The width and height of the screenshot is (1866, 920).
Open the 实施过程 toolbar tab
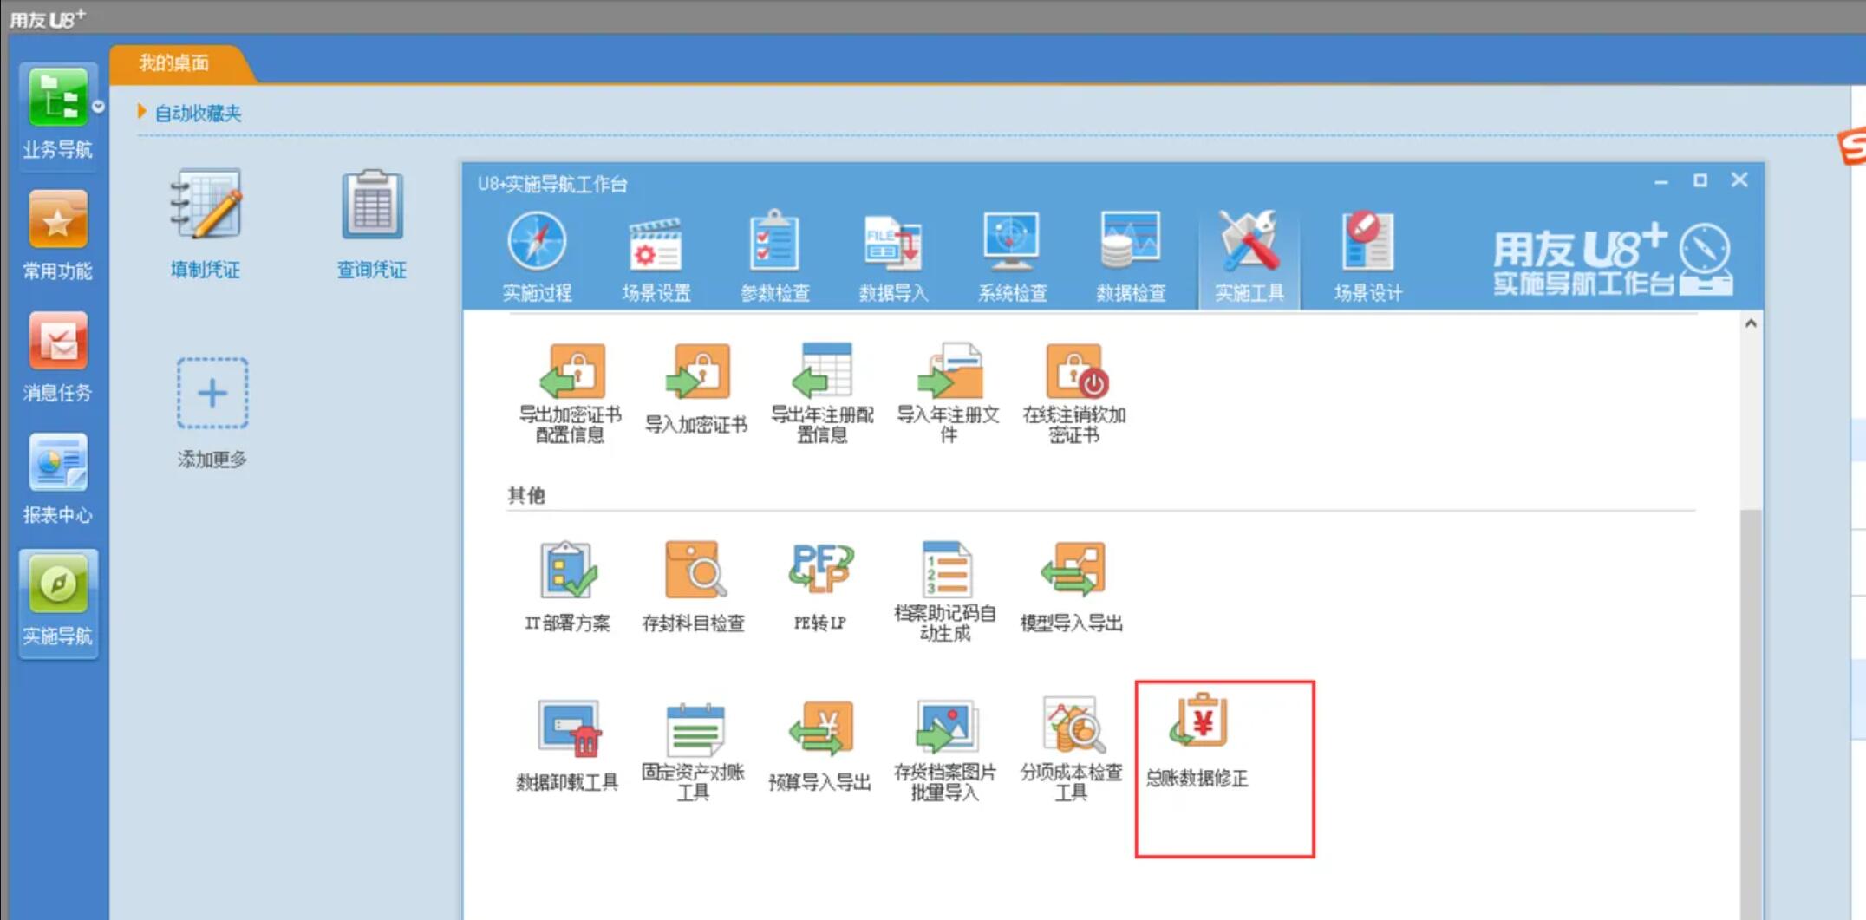pyautogui.click(x=537, y=257)
